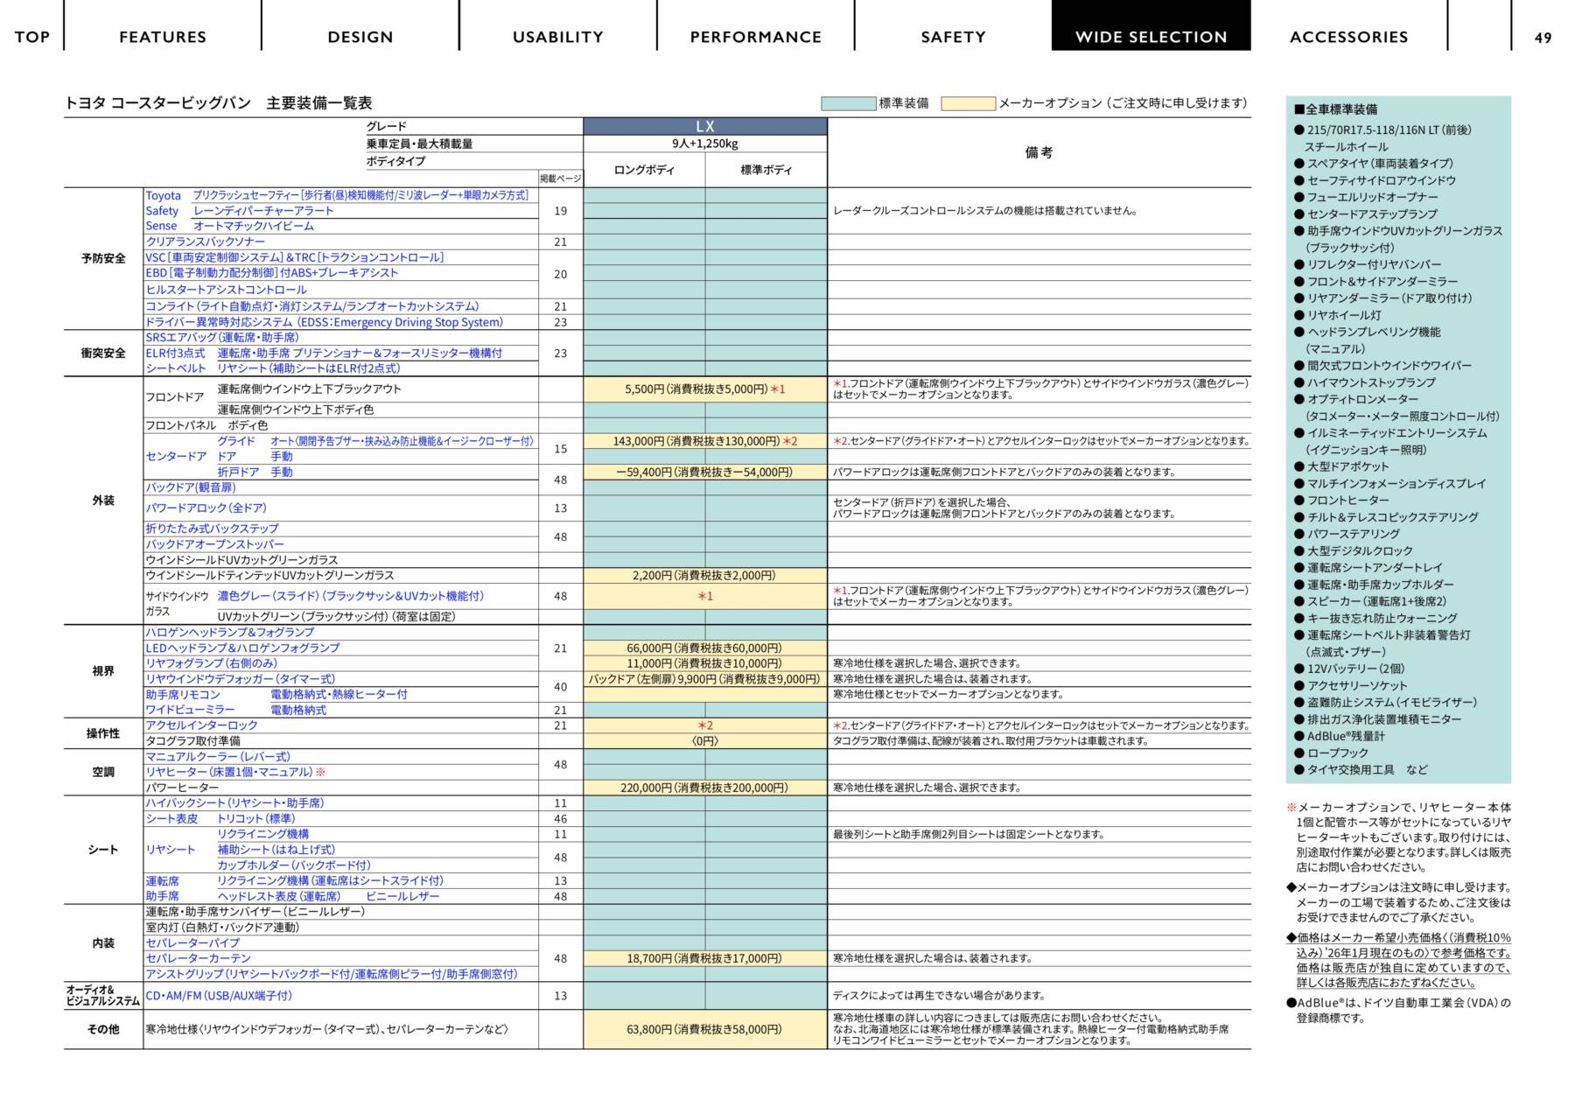This screenshot has height=1114, width=1575.
Task: Open the USABILITY tab
Action: pyautogui.click(x=558, y=37)
